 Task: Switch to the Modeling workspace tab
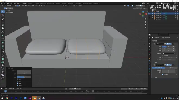[30, 4]
